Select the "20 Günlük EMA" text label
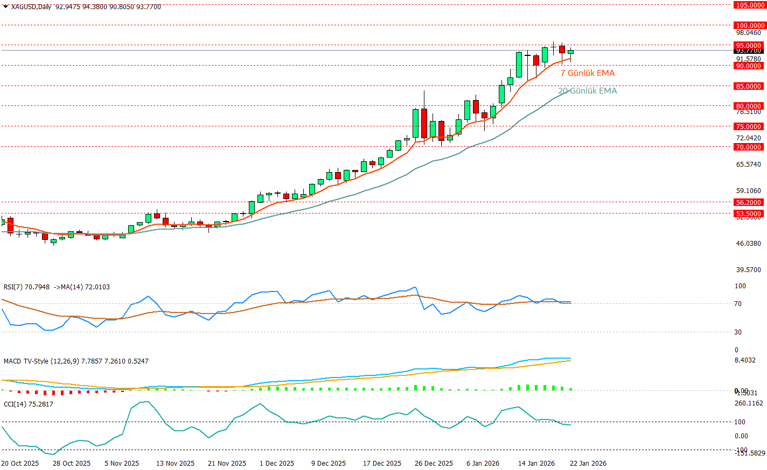The width and height of the screenshot is (767, 470). tap(587, 91)
